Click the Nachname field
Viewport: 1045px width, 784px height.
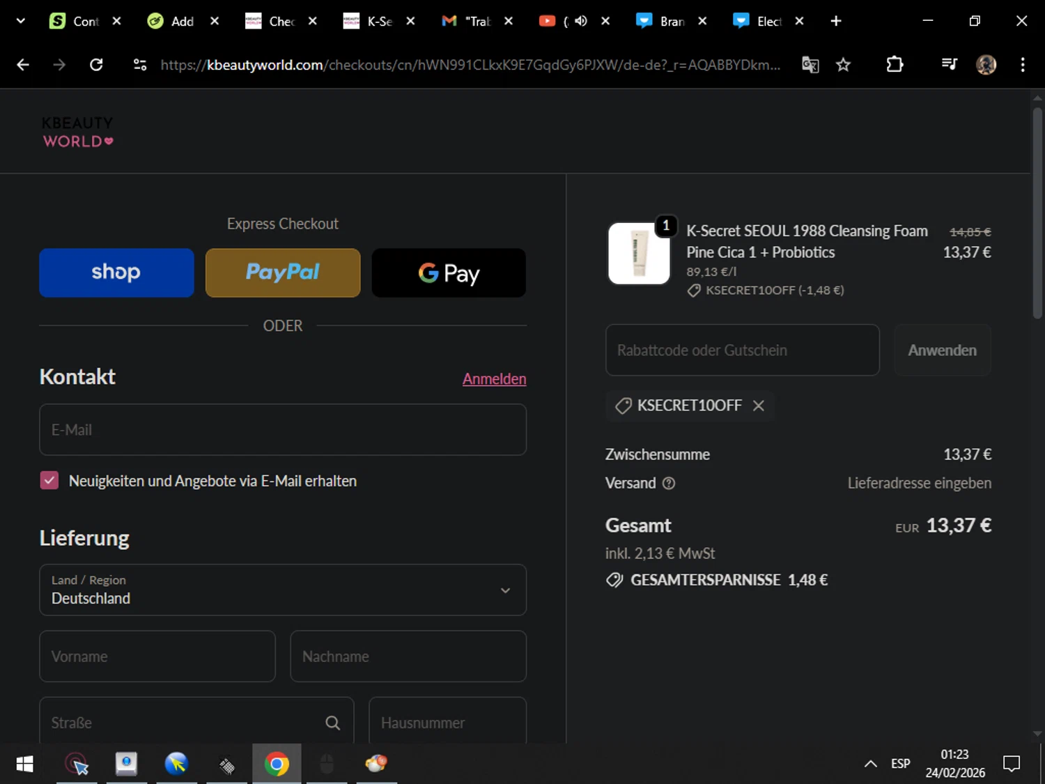click(408, 656)
